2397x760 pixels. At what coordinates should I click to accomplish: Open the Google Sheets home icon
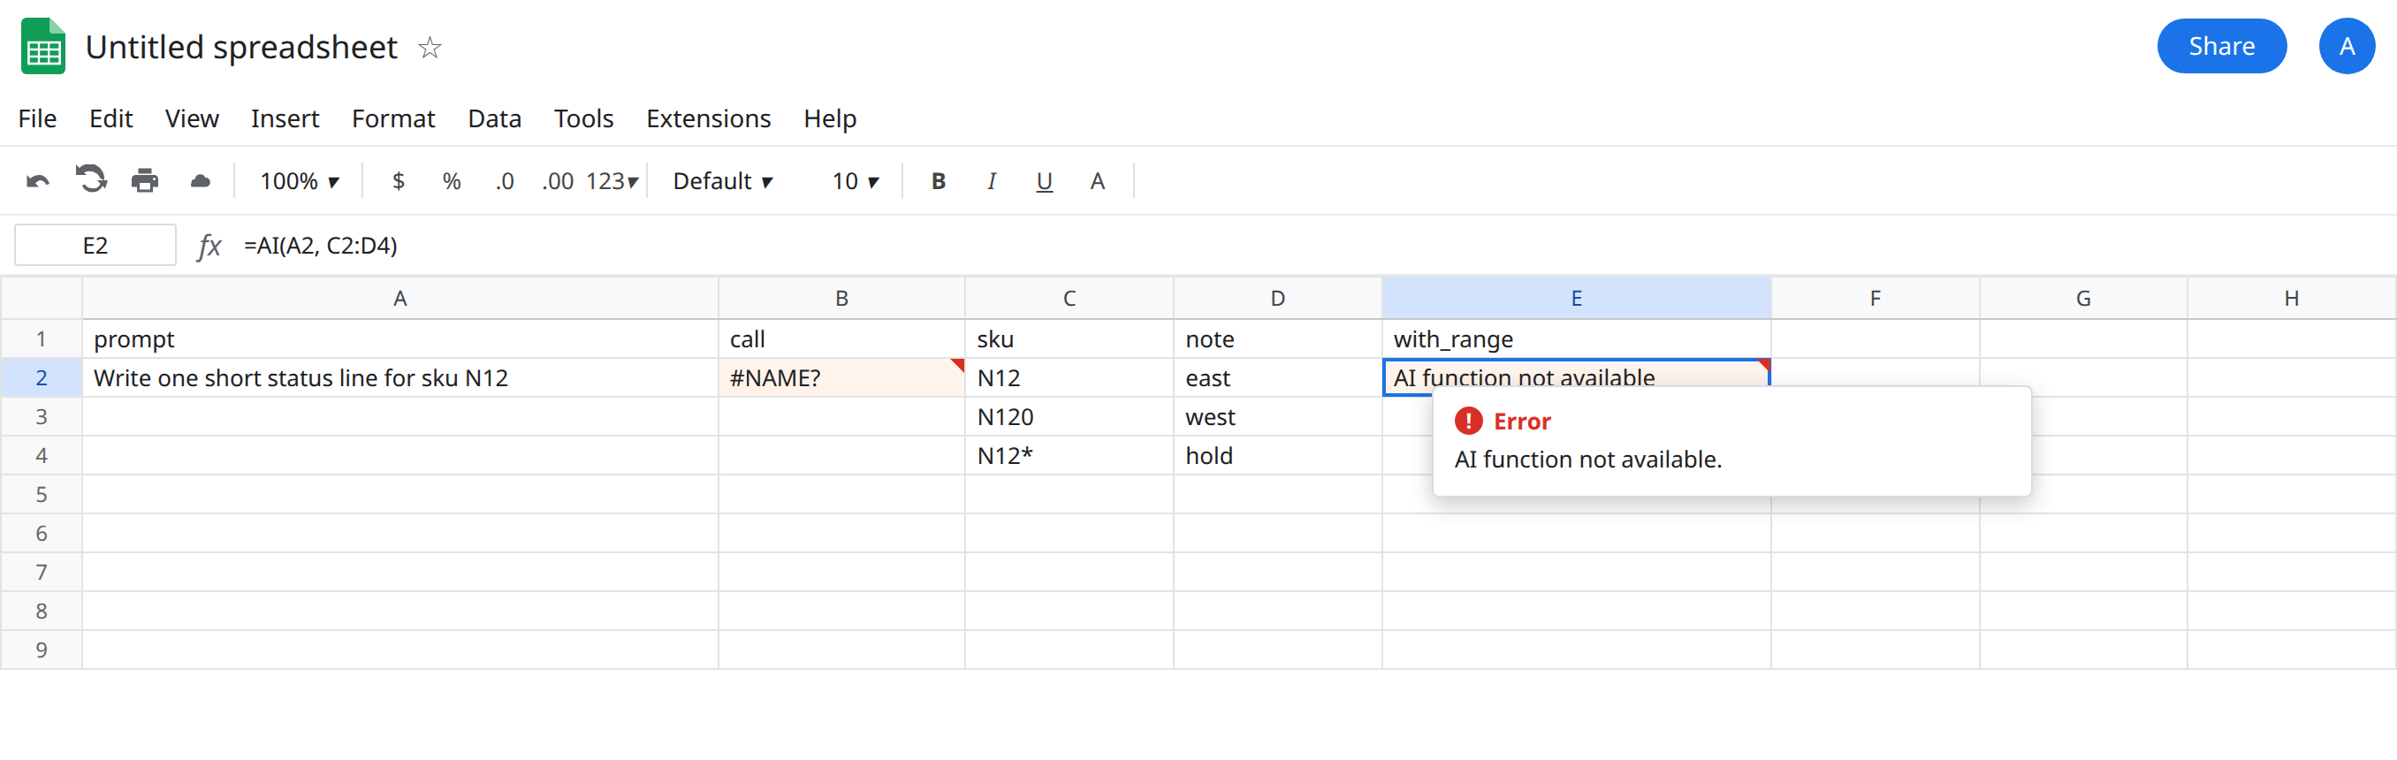tap(42, 46)
